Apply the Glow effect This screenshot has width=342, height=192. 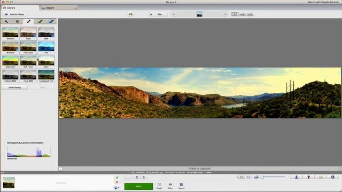(46, 62)
